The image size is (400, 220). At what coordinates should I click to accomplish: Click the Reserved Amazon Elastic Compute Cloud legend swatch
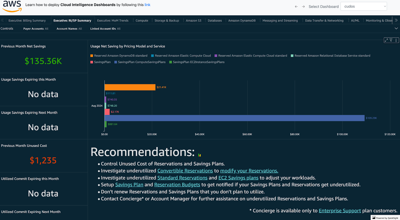(x=152, y=56)
